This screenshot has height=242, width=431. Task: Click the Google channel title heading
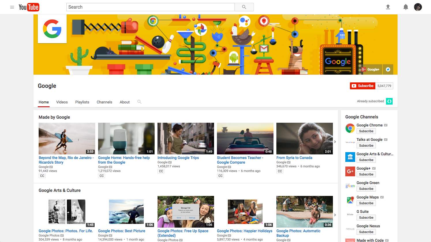[47, 86]
